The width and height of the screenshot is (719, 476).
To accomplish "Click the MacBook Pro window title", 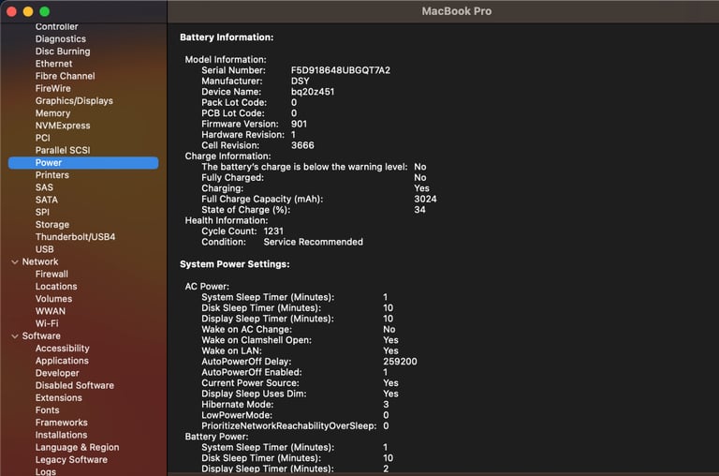I will coord(457,11).
